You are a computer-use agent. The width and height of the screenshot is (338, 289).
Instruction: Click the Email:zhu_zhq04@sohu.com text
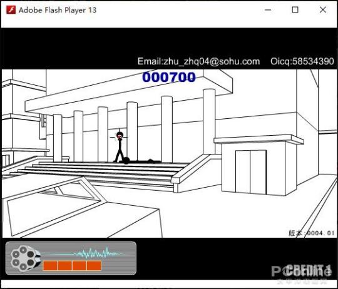(x=198, y=61)
